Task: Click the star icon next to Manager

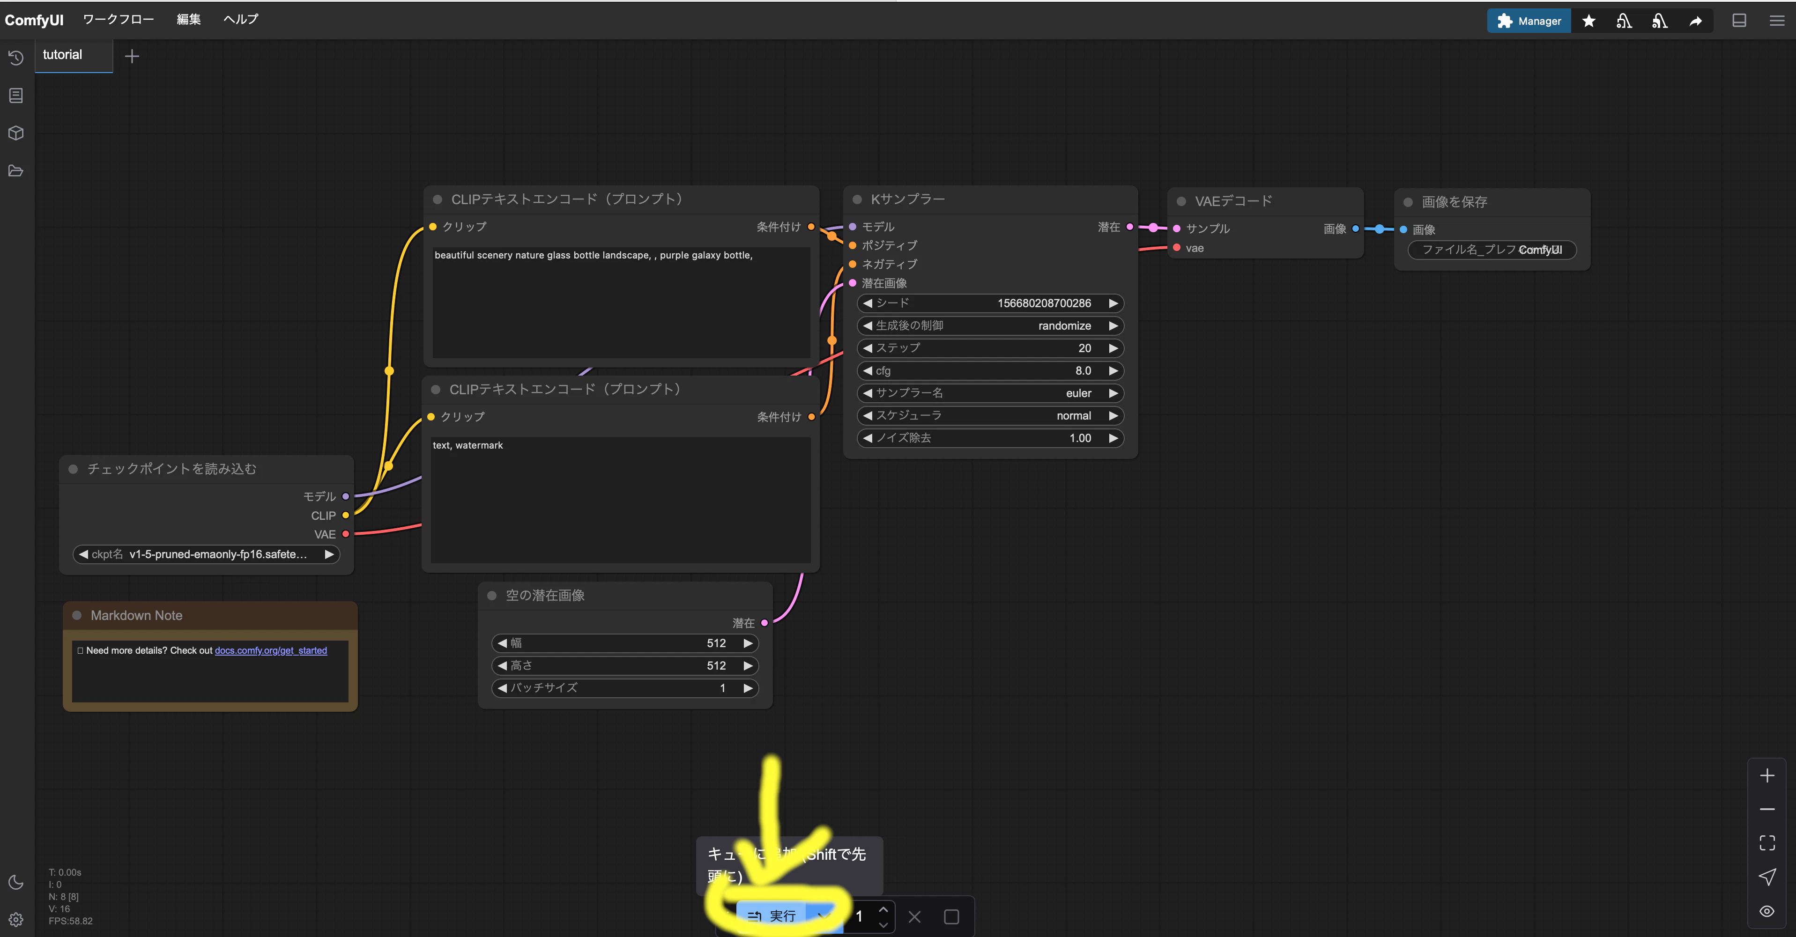Action: click(1589, 21)
